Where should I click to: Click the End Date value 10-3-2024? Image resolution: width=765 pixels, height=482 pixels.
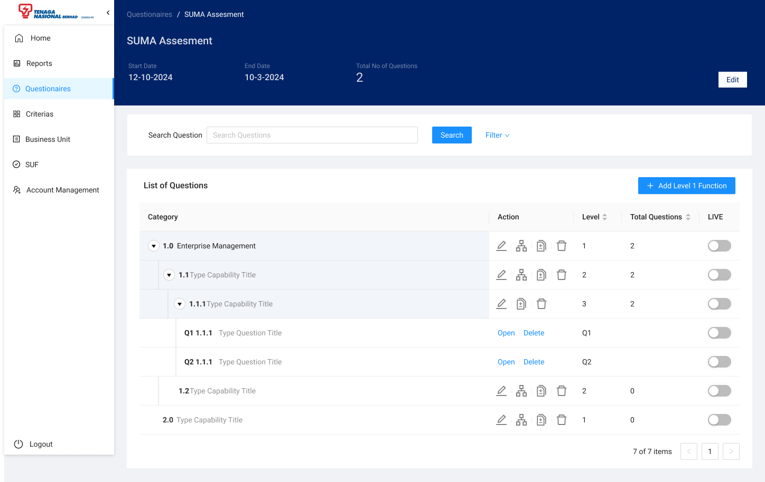264,78
